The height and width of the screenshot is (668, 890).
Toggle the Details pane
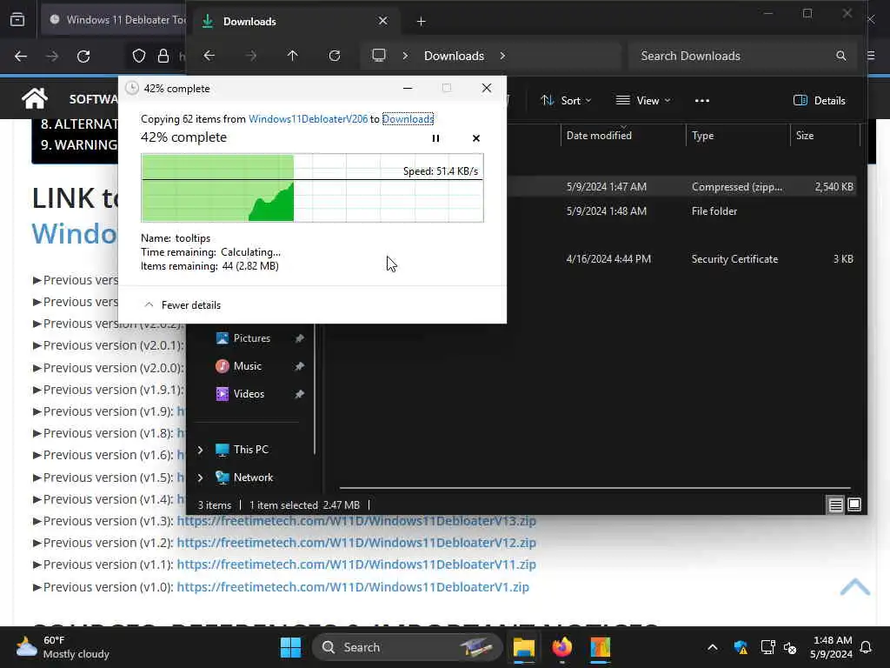pyautogui.click(x=820, y=101)
